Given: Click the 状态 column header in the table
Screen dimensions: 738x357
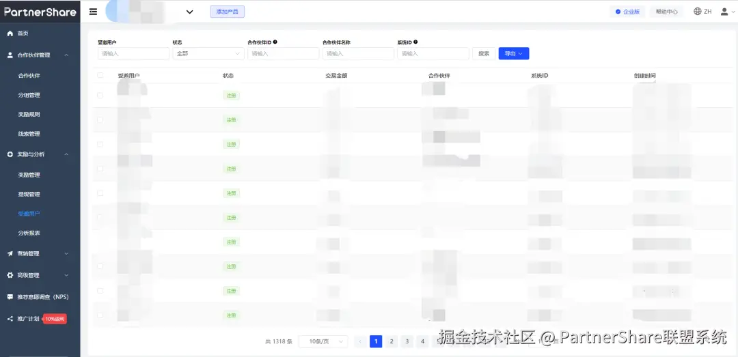Looking at the screenshot, I should (228, 76).
